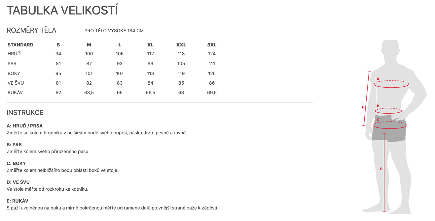Click the red D inseam label on leg
Image resolution: width=435 pixels, height=221 pixels.
coord(381,169)
